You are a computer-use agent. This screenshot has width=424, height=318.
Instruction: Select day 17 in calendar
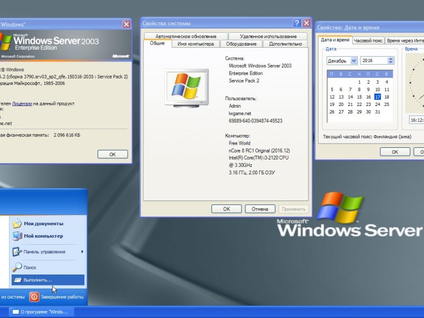pyautogui.click(x=377, y=97)
